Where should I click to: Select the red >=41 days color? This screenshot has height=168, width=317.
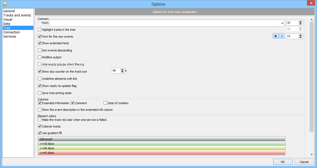[161, 153]
